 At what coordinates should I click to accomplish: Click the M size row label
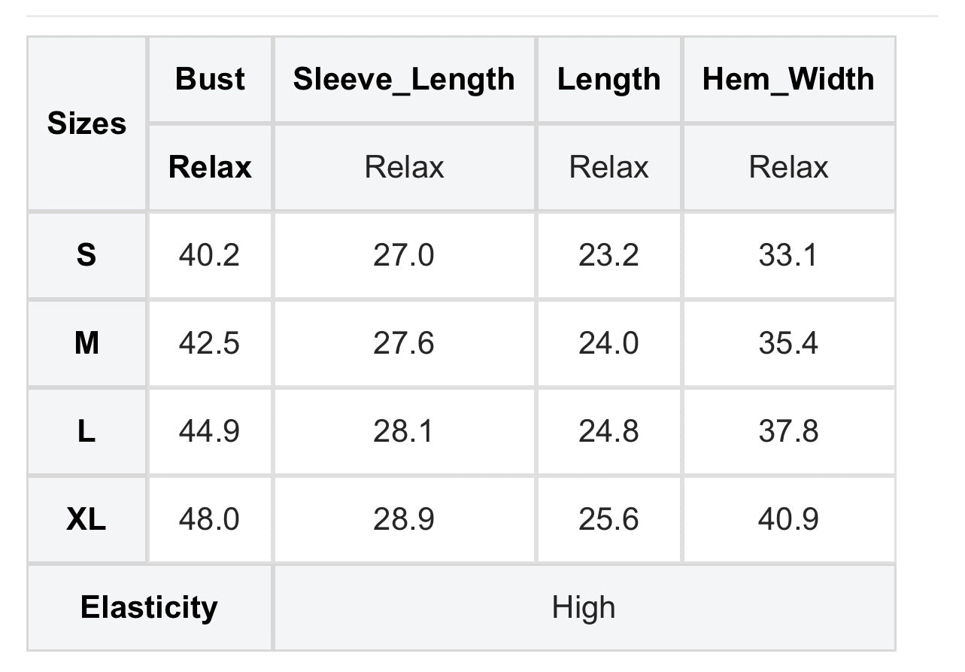coord(87,344)
